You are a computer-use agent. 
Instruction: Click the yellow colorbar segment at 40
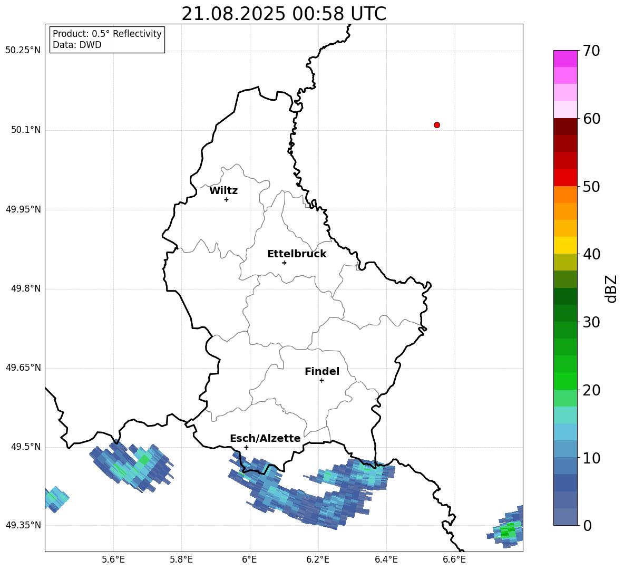[x=565, y=245]
